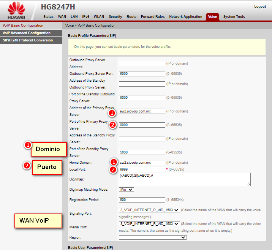Expand the Region dropdown

[153, 237]
